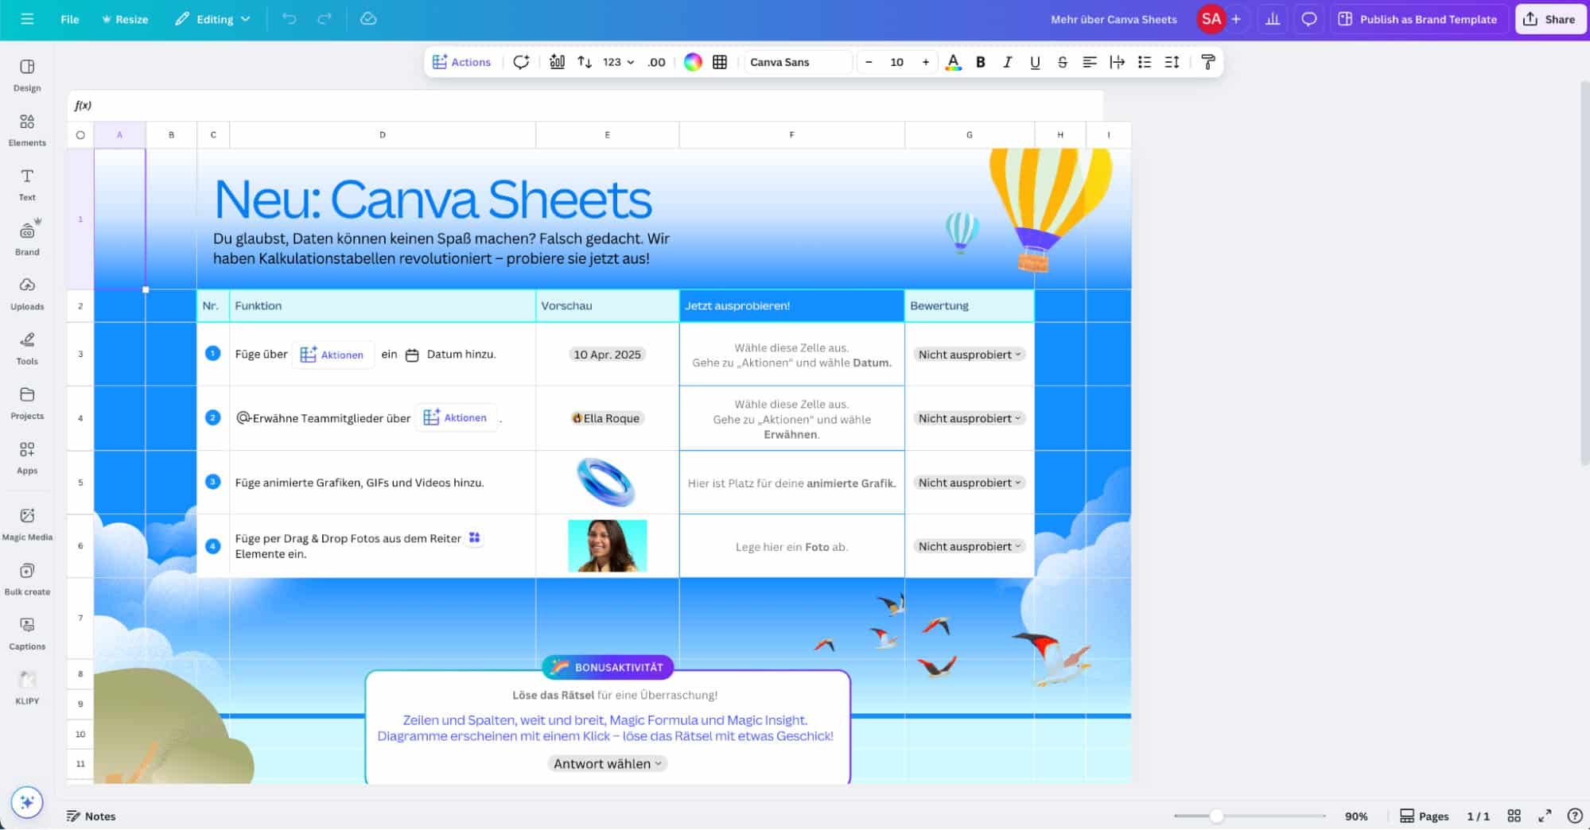
Task: Toggle the bulleted list button
Action: (x=1145, y=62)
